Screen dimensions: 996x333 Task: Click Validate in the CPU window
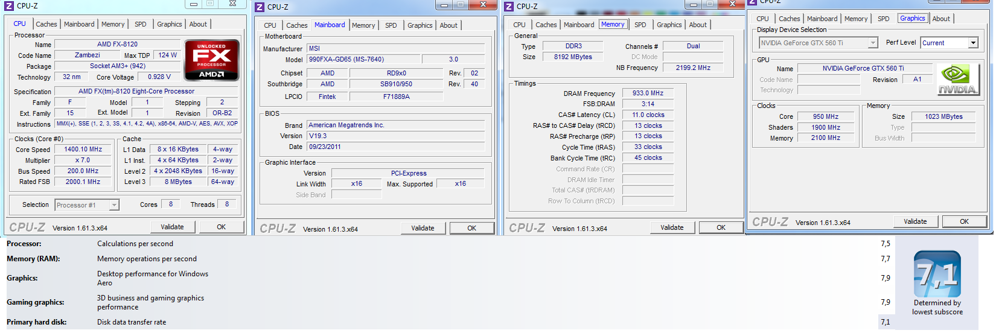tap(172, 227)
